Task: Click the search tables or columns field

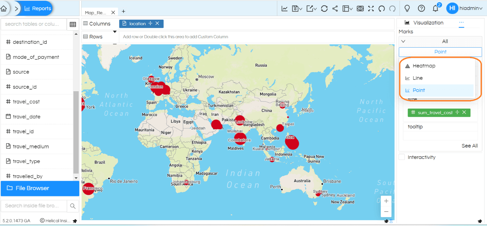Action: [x=33, y=24]
